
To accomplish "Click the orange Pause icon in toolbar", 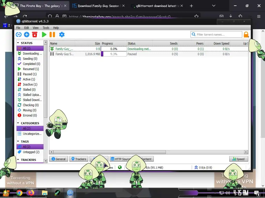I will pos(52,35).
